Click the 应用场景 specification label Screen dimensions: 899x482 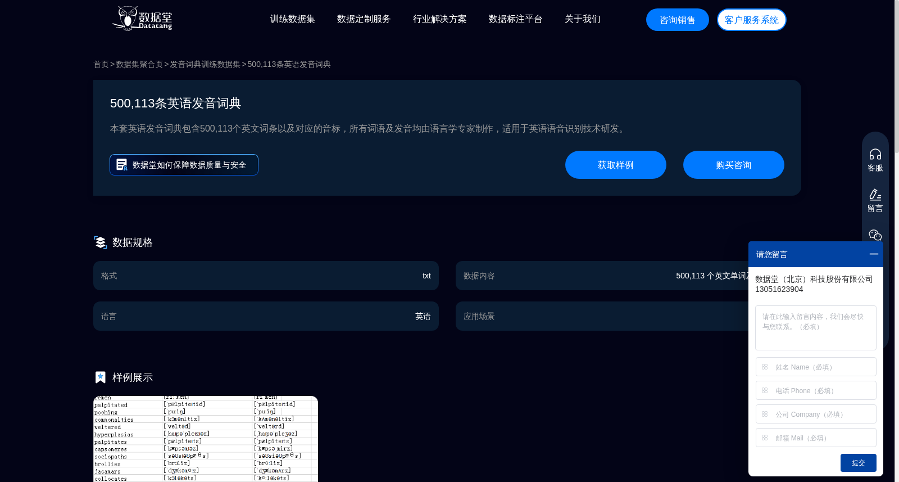tap(479, 316)
